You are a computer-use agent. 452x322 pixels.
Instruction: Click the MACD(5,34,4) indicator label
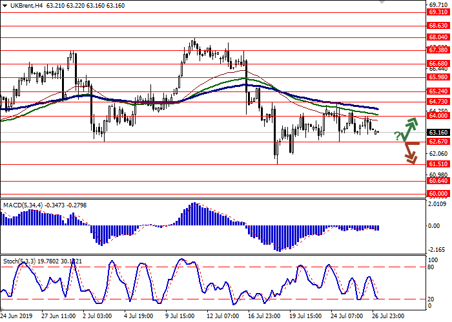[23, 205]
